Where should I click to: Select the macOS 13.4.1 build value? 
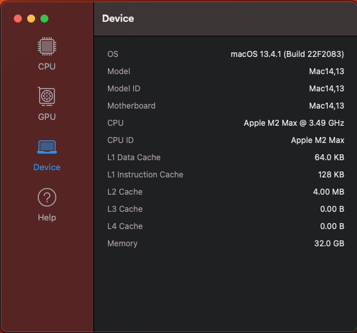(x=287, y=54)
